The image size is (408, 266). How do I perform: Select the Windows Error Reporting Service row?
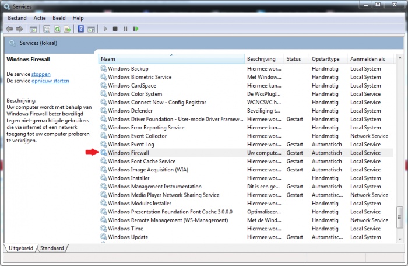[x=246, y=127]
